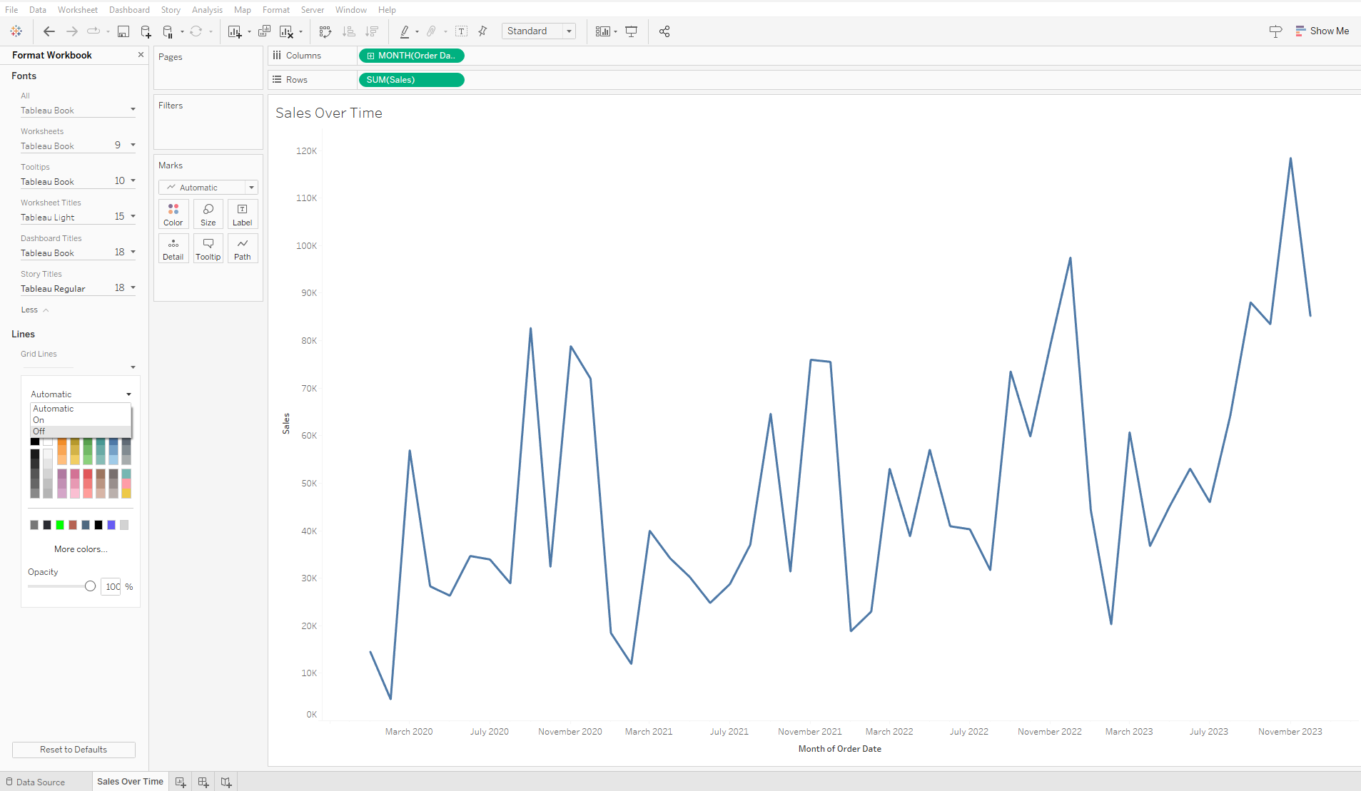Open Dashboard Titles font size 18 dropdown

coord(125,252)
